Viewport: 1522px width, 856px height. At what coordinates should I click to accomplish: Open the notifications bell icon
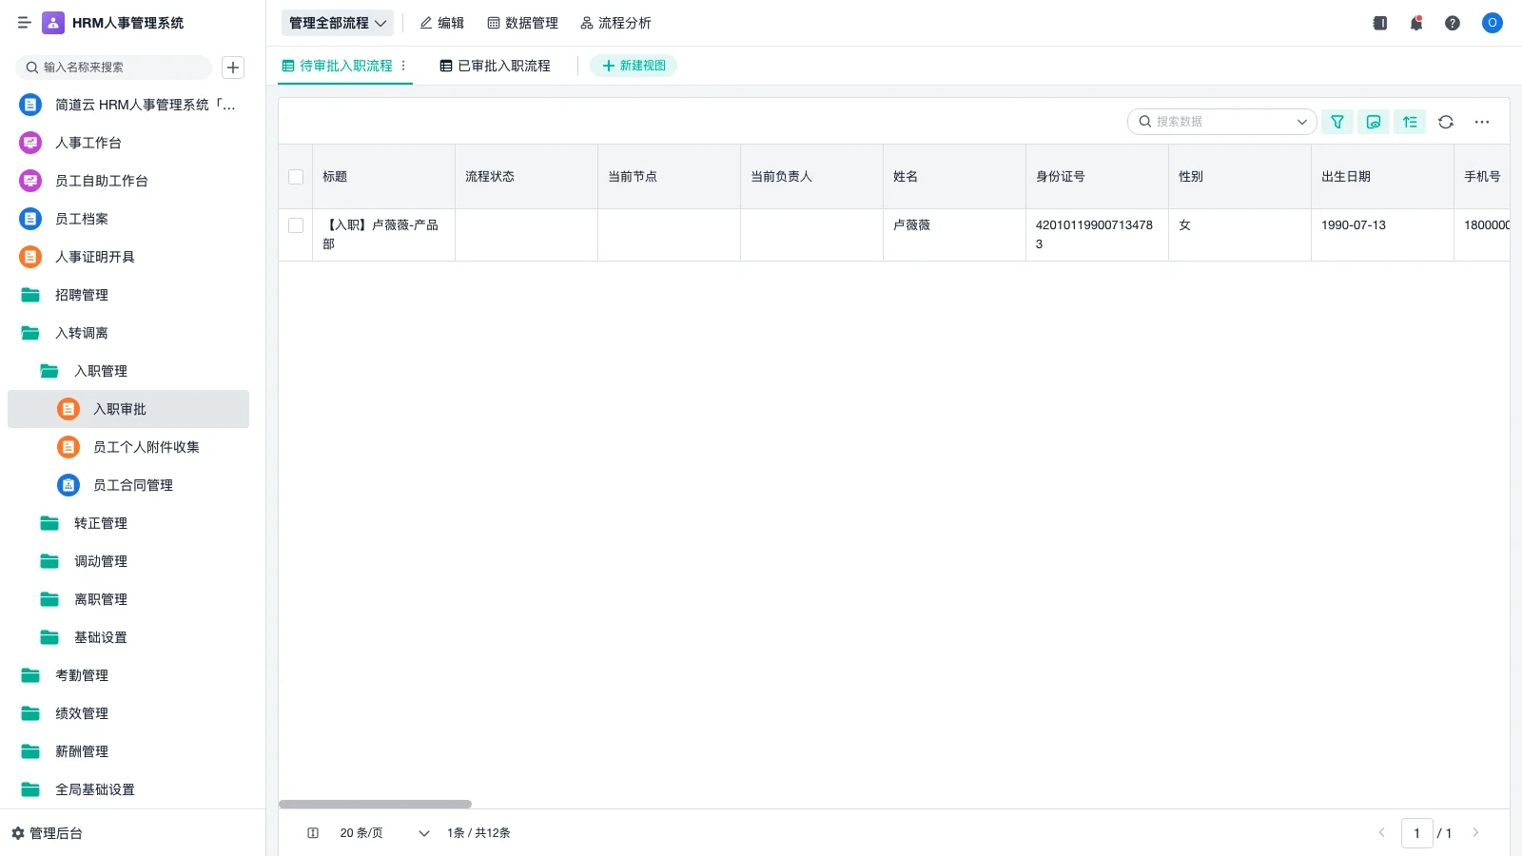1416,23
